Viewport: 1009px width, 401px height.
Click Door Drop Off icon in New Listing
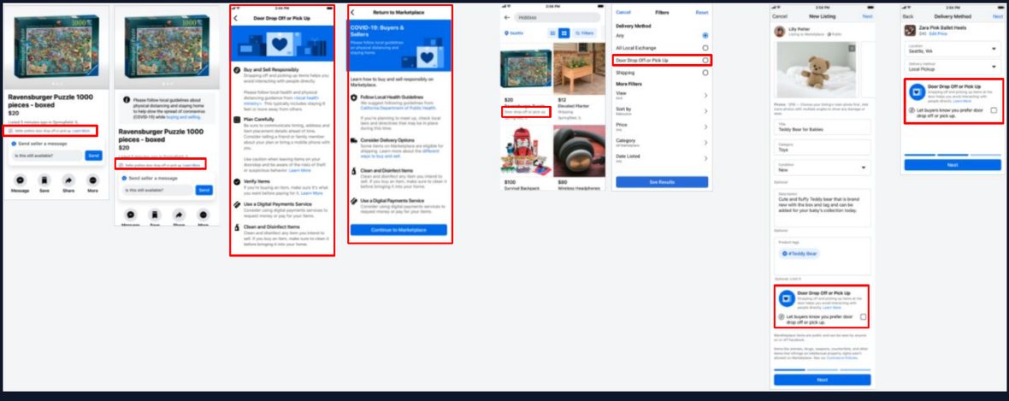(787, 298)
